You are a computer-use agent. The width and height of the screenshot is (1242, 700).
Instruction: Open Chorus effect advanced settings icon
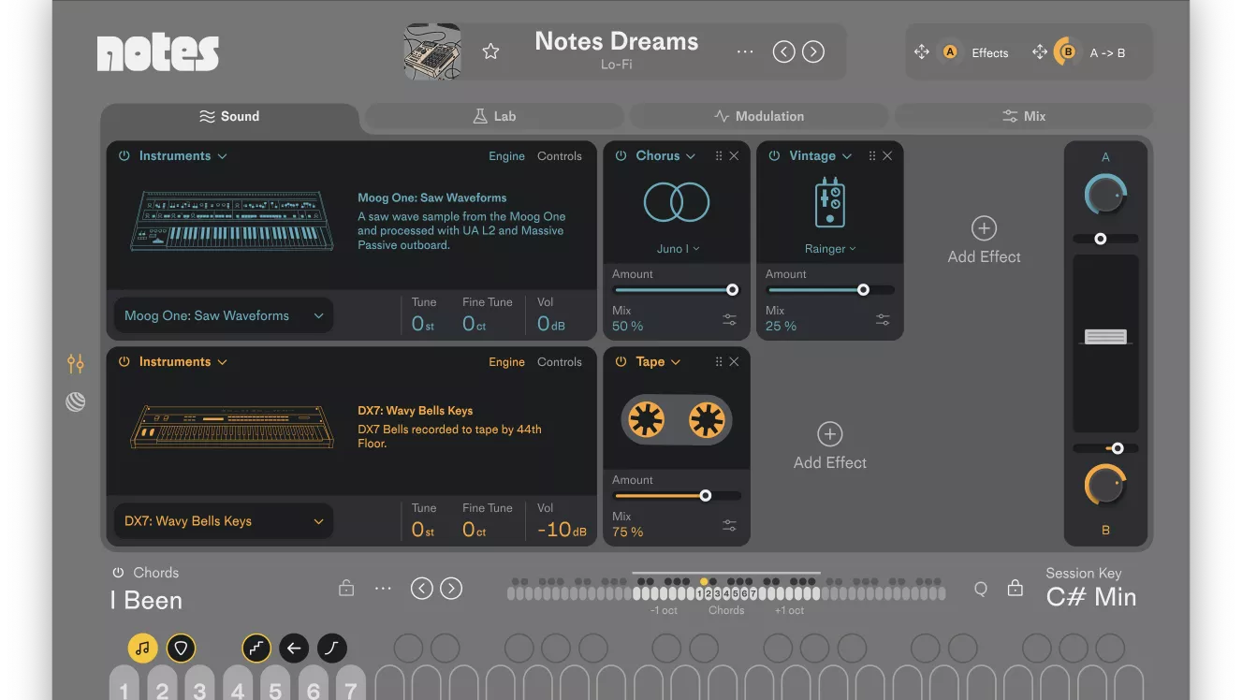pos(729,319)
